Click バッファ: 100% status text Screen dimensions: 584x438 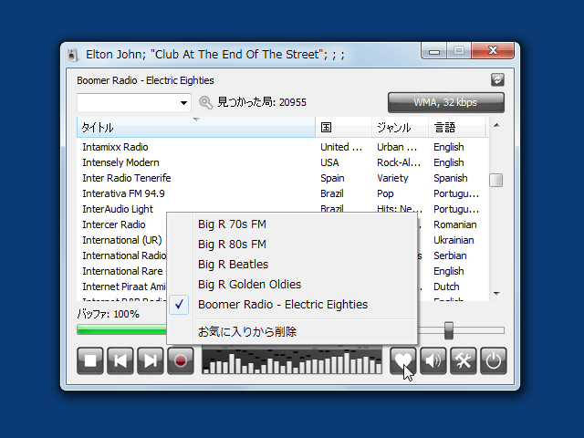[x=108, y=314]
